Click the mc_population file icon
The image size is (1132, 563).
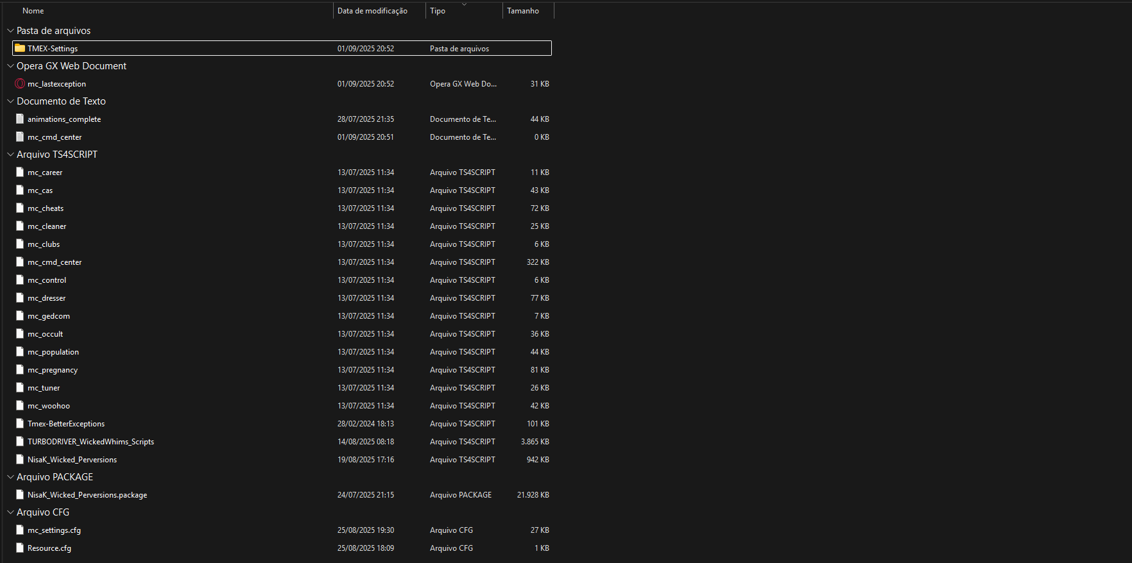tap(20, 351)
